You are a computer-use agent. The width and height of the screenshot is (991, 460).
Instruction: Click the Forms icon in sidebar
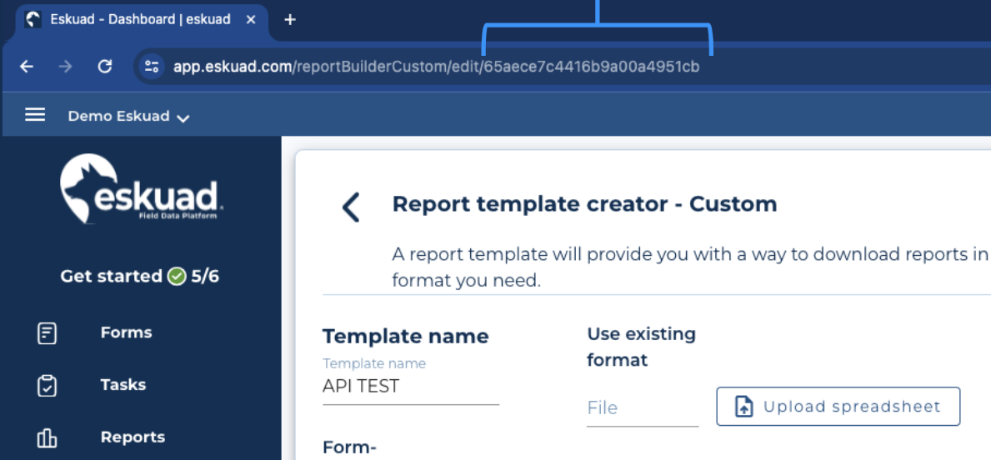coord(48,333)
